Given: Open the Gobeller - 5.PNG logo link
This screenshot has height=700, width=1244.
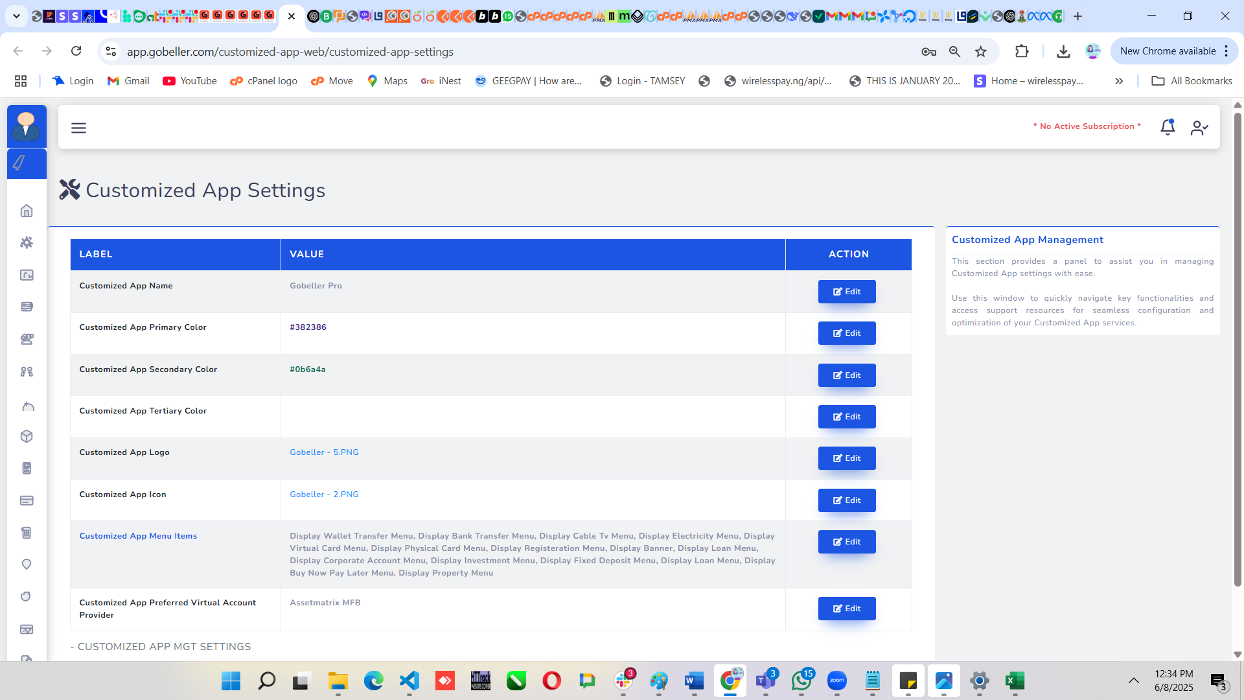Looking at the screenshot, I should [324, 452].
